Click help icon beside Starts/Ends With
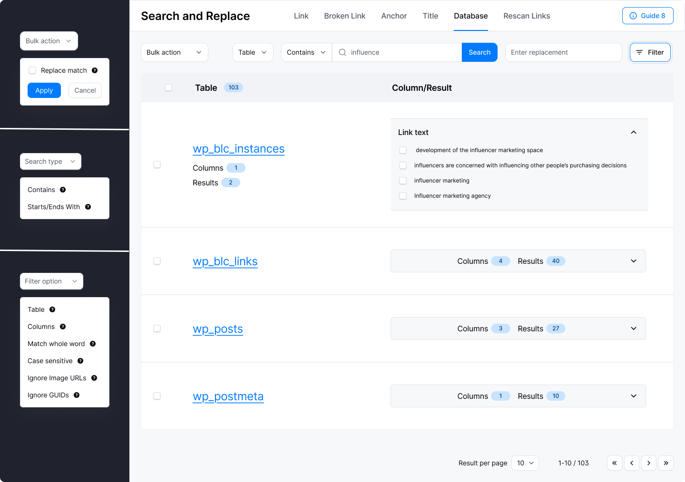 coord(88,207)
